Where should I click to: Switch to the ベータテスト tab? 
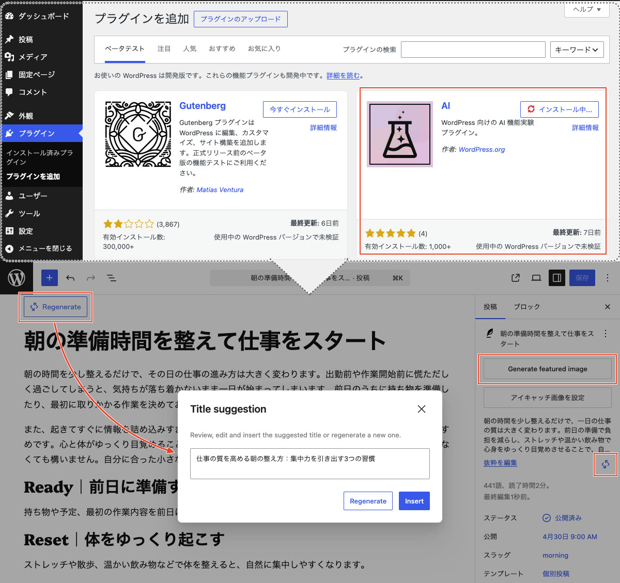pyautogui.click(x=125, y=49)
